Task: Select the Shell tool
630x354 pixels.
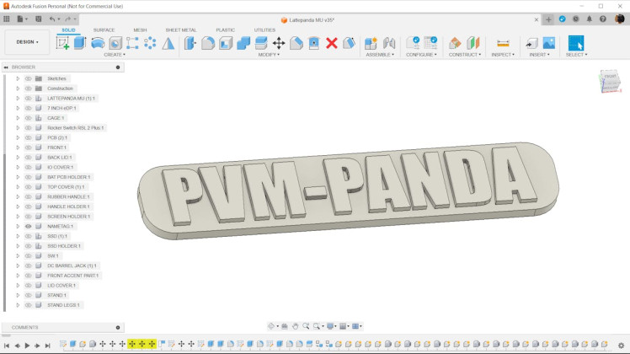Action: click(x=226, y=43)
